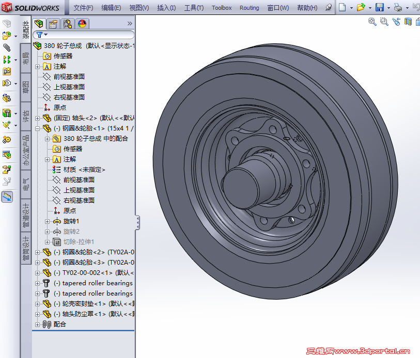
Task: Expand the (固定) 轴头<2> component
Action: (x=38, y=118)
